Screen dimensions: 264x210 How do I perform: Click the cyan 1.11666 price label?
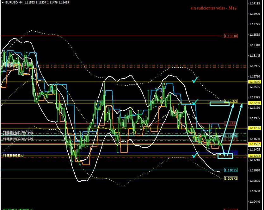(x=231, y=136)
